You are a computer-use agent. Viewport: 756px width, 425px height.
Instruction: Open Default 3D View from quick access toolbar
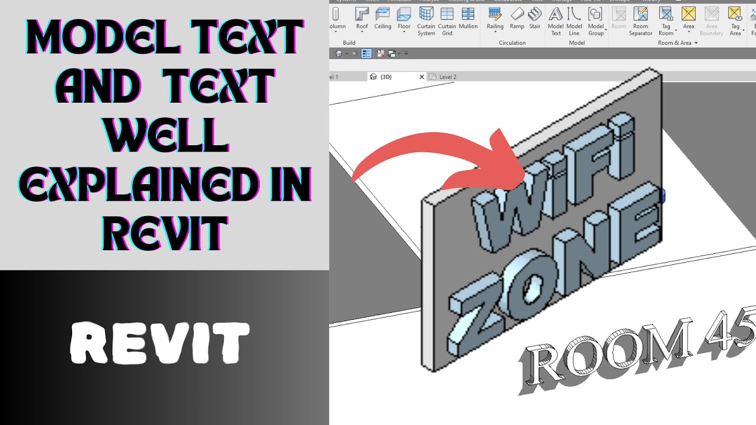click(338, 53)
